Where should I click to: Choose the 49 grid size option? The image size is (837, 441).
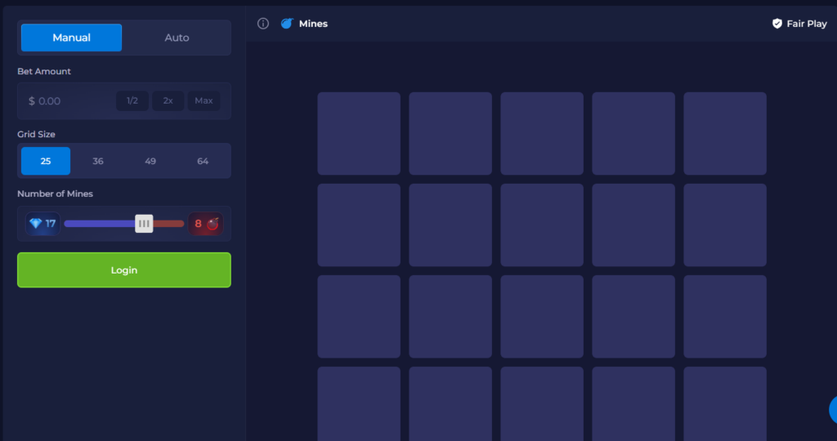point(150,161)
